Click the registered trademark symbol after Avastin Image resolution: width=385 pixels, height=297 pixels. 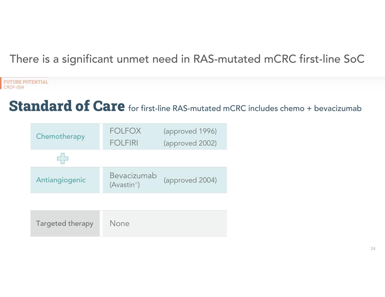136,183
